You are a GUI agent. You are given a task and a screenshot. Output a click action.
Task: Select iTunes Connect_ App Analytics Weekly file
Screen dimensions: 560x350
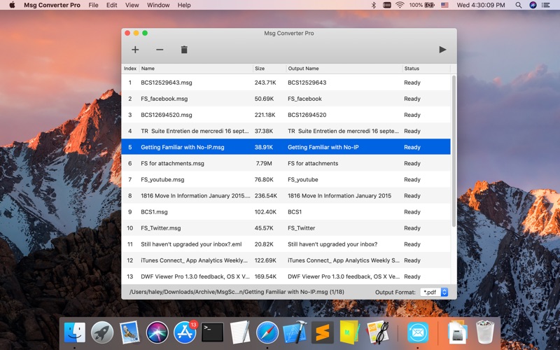(194, 260)
